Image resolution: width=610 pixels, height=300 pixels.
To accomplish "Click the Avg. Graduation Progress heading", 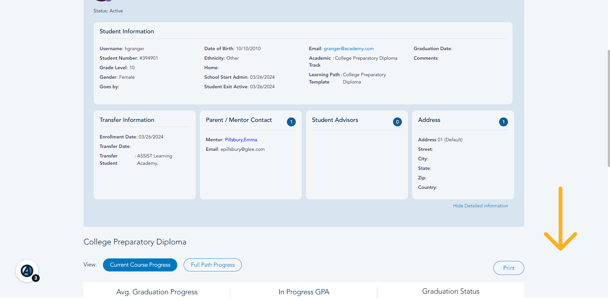I will point(157,292).
